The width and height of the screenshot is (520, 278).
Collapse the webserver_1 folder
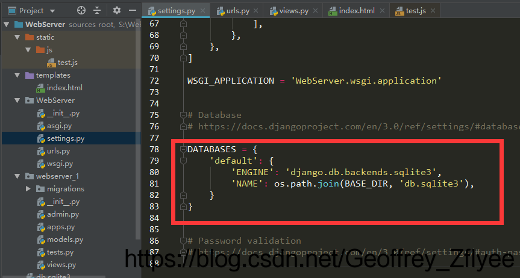17,176
